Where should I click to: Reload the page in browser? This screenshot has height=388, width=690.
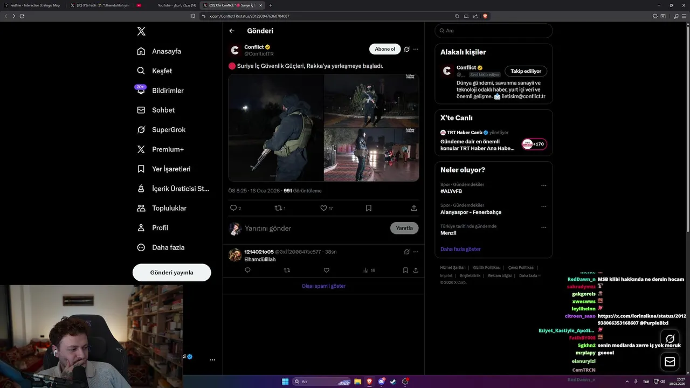[x=22, y=16]
